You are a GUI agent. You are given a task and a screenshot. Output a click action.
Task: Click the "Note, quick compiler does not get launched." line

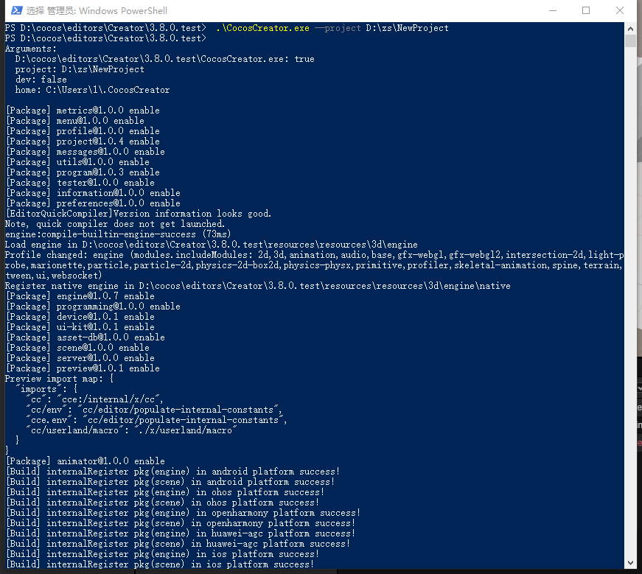point(115,224)
